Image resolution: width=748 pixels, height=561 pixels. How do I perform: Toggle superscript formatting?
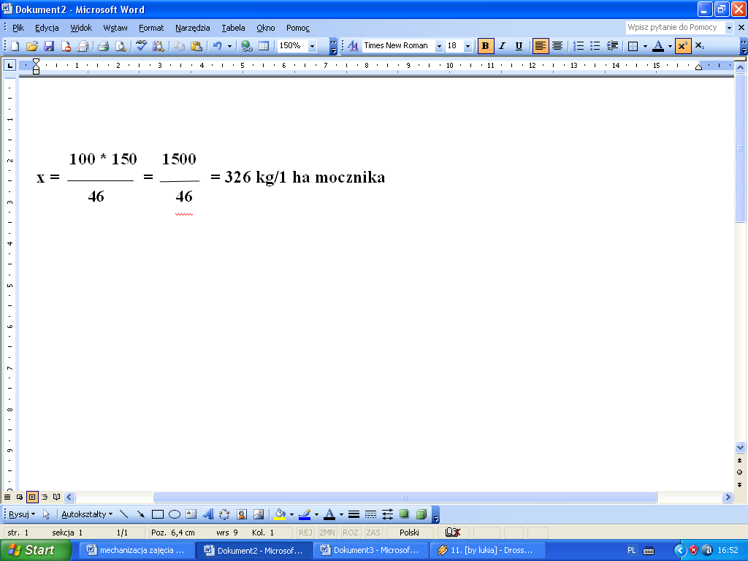pyautogui.click(x=682, y=46)
